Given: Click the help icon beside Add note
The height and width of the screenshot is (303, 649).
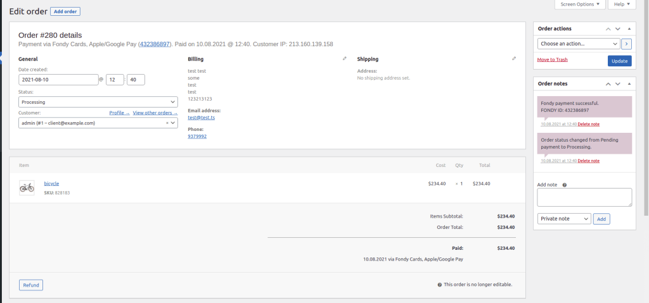Looking at the screenshot, I should pyautogui.click(x=564, y=185).
